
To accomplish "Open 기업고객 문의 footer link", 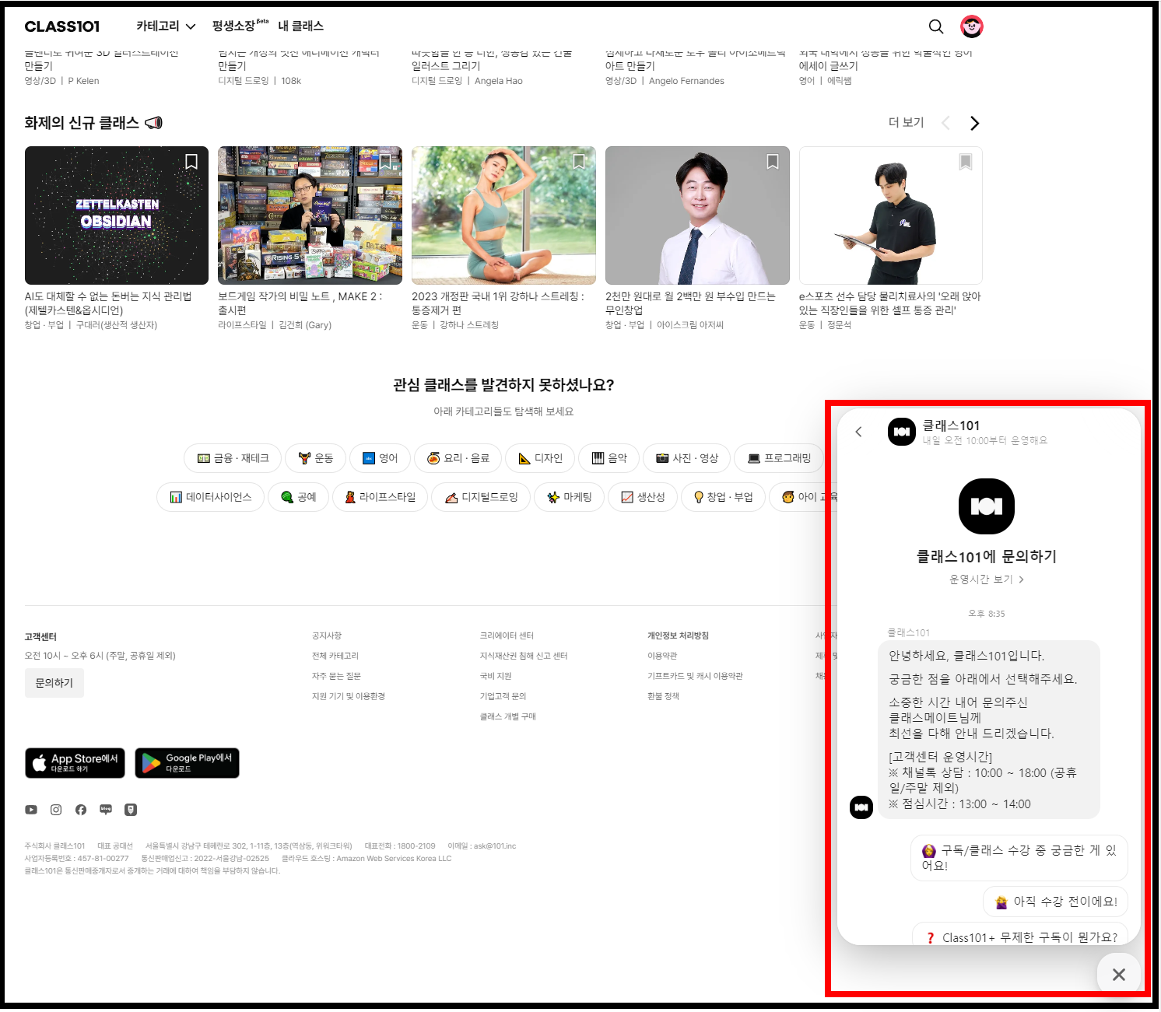I will click(503, 696).
